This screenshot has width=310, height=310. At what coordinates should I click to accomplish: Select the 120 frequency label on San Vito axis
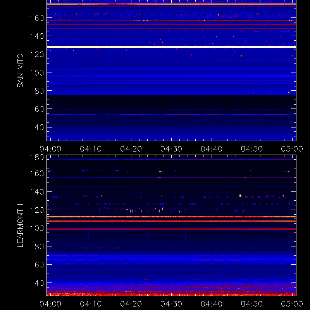(37, 54)
